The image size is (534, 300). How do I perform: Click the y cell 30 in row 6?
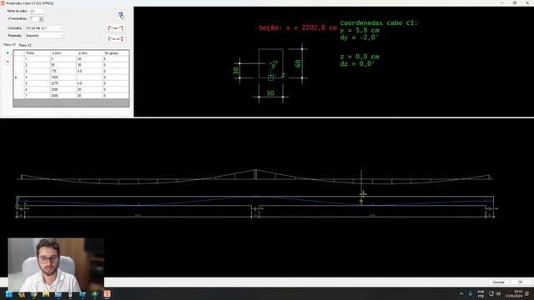[x=90, y=89]
